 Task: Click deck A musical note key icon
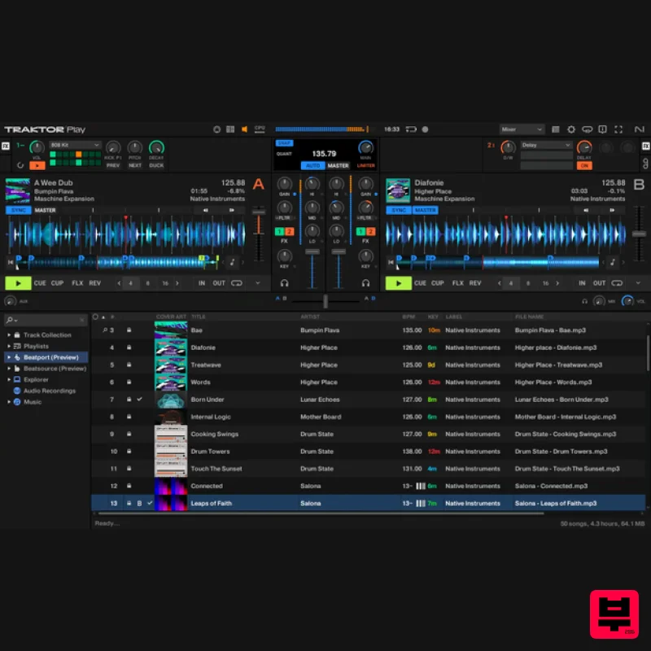pyautogui.click(x=233, y=262)
